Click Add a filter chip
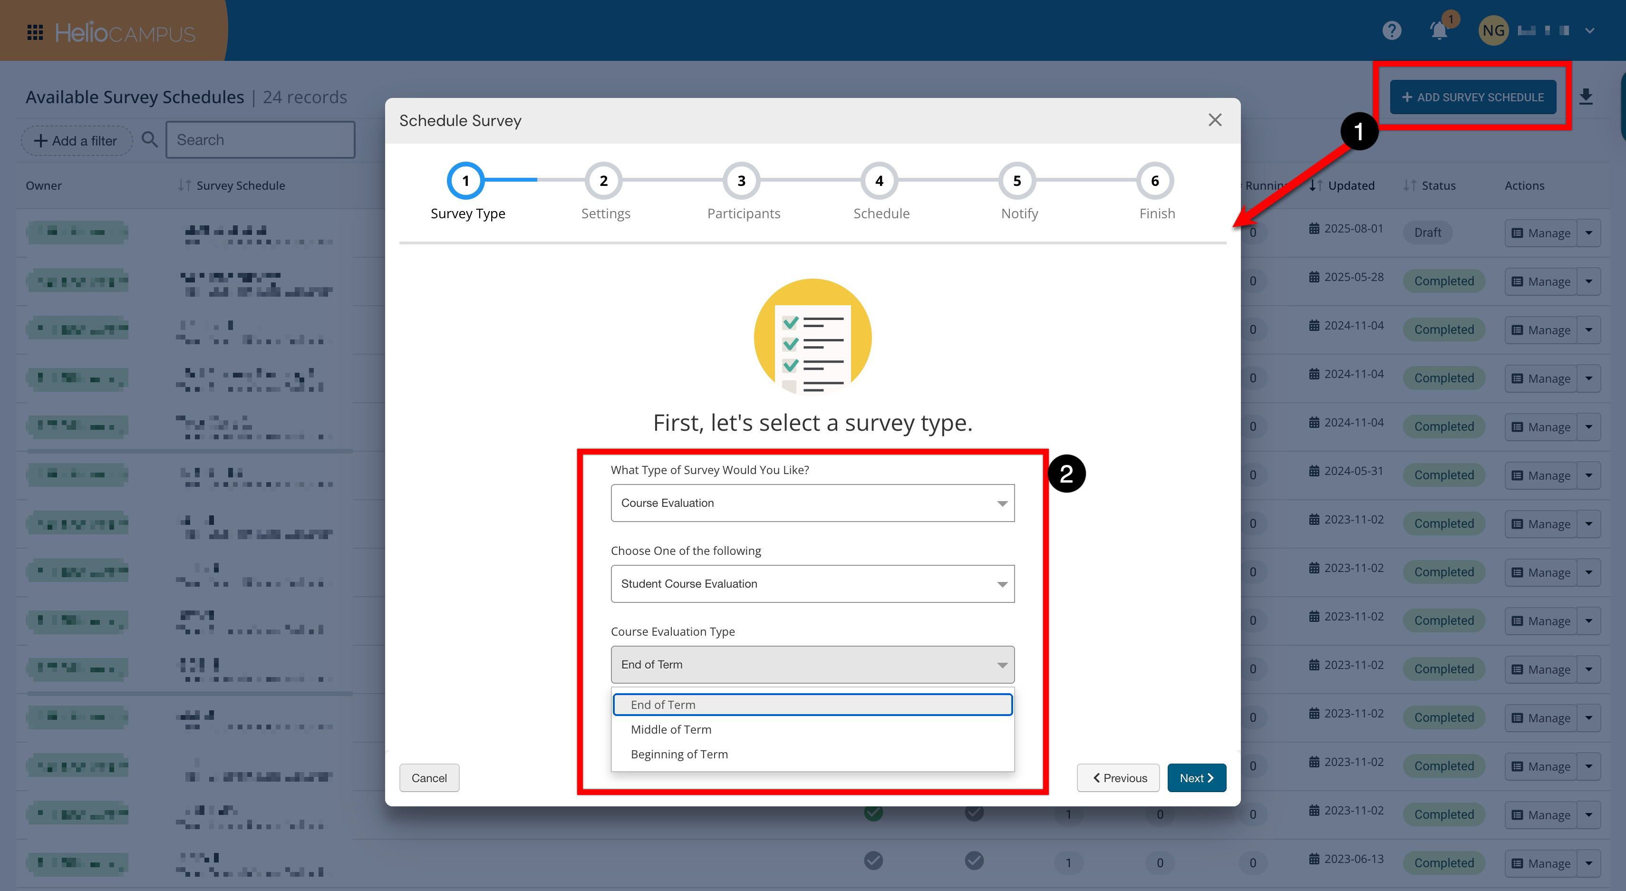This screenshot has width=1626, height=891. point(77,141)
